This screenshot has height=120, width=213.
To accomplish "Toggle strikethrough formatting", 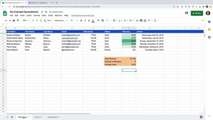I will coord(89,21).
